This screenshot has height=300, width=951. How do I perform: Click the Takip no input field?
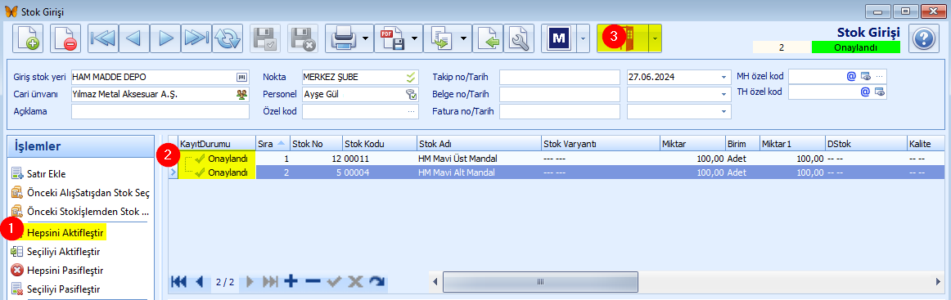[x=559, y=78]
